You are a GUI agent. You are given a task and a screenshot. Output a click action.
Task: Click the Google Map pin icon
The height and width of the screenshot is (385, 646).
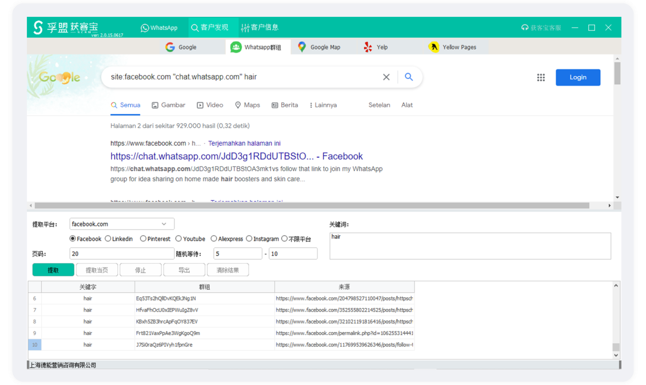tap(302, 47)
